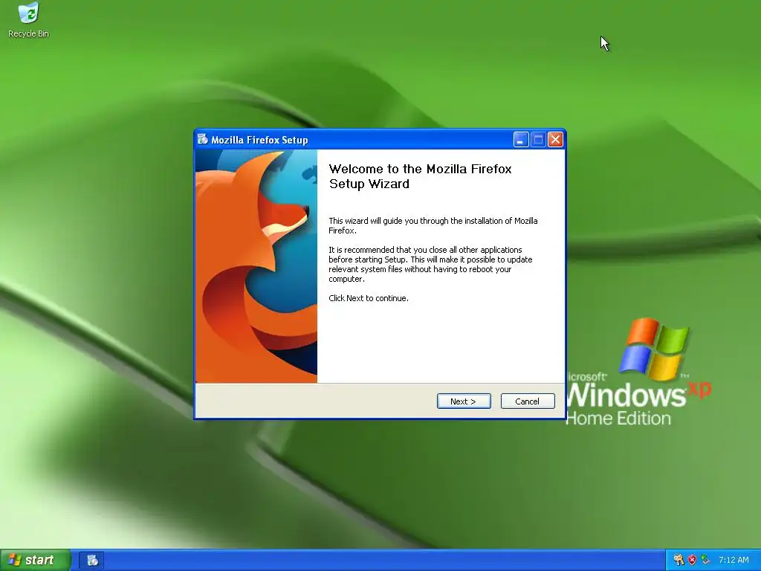Viewport: 761px width, 571px height.
Task: Click the keys tray icon
Action: 679,561
